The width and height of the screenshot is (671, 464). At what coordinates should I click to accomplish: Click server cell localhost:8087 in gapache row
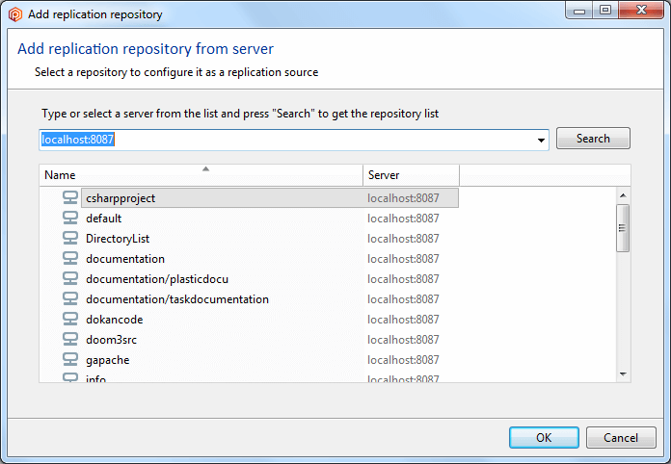403,360
